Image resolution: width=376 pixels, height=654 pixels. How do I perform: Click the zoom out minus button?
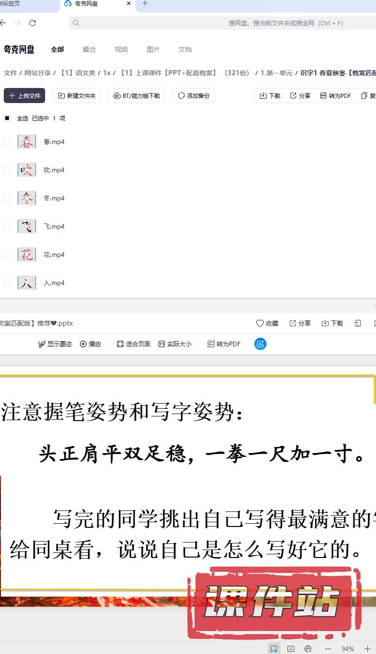328,649
